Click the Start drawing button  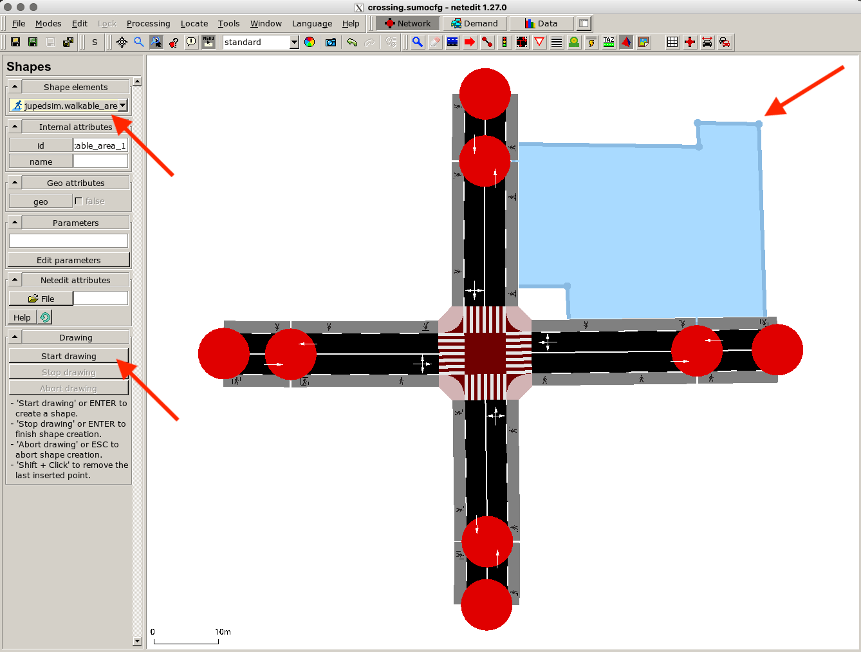click(x=69, y=356)
